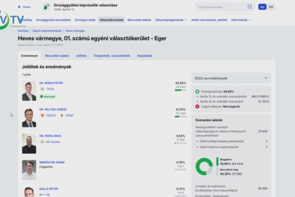The image size is (295, 197).
Task: Click Dr. Pápai Ákos's portrait photo
Action: pyautogui.click(x=29, y=143)
